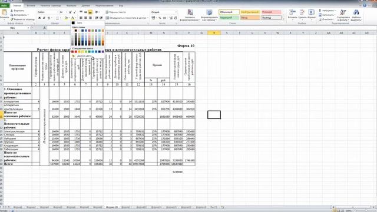Toggle Bold (Ж) formatting

pyautogui.click(x=39, y=18)
